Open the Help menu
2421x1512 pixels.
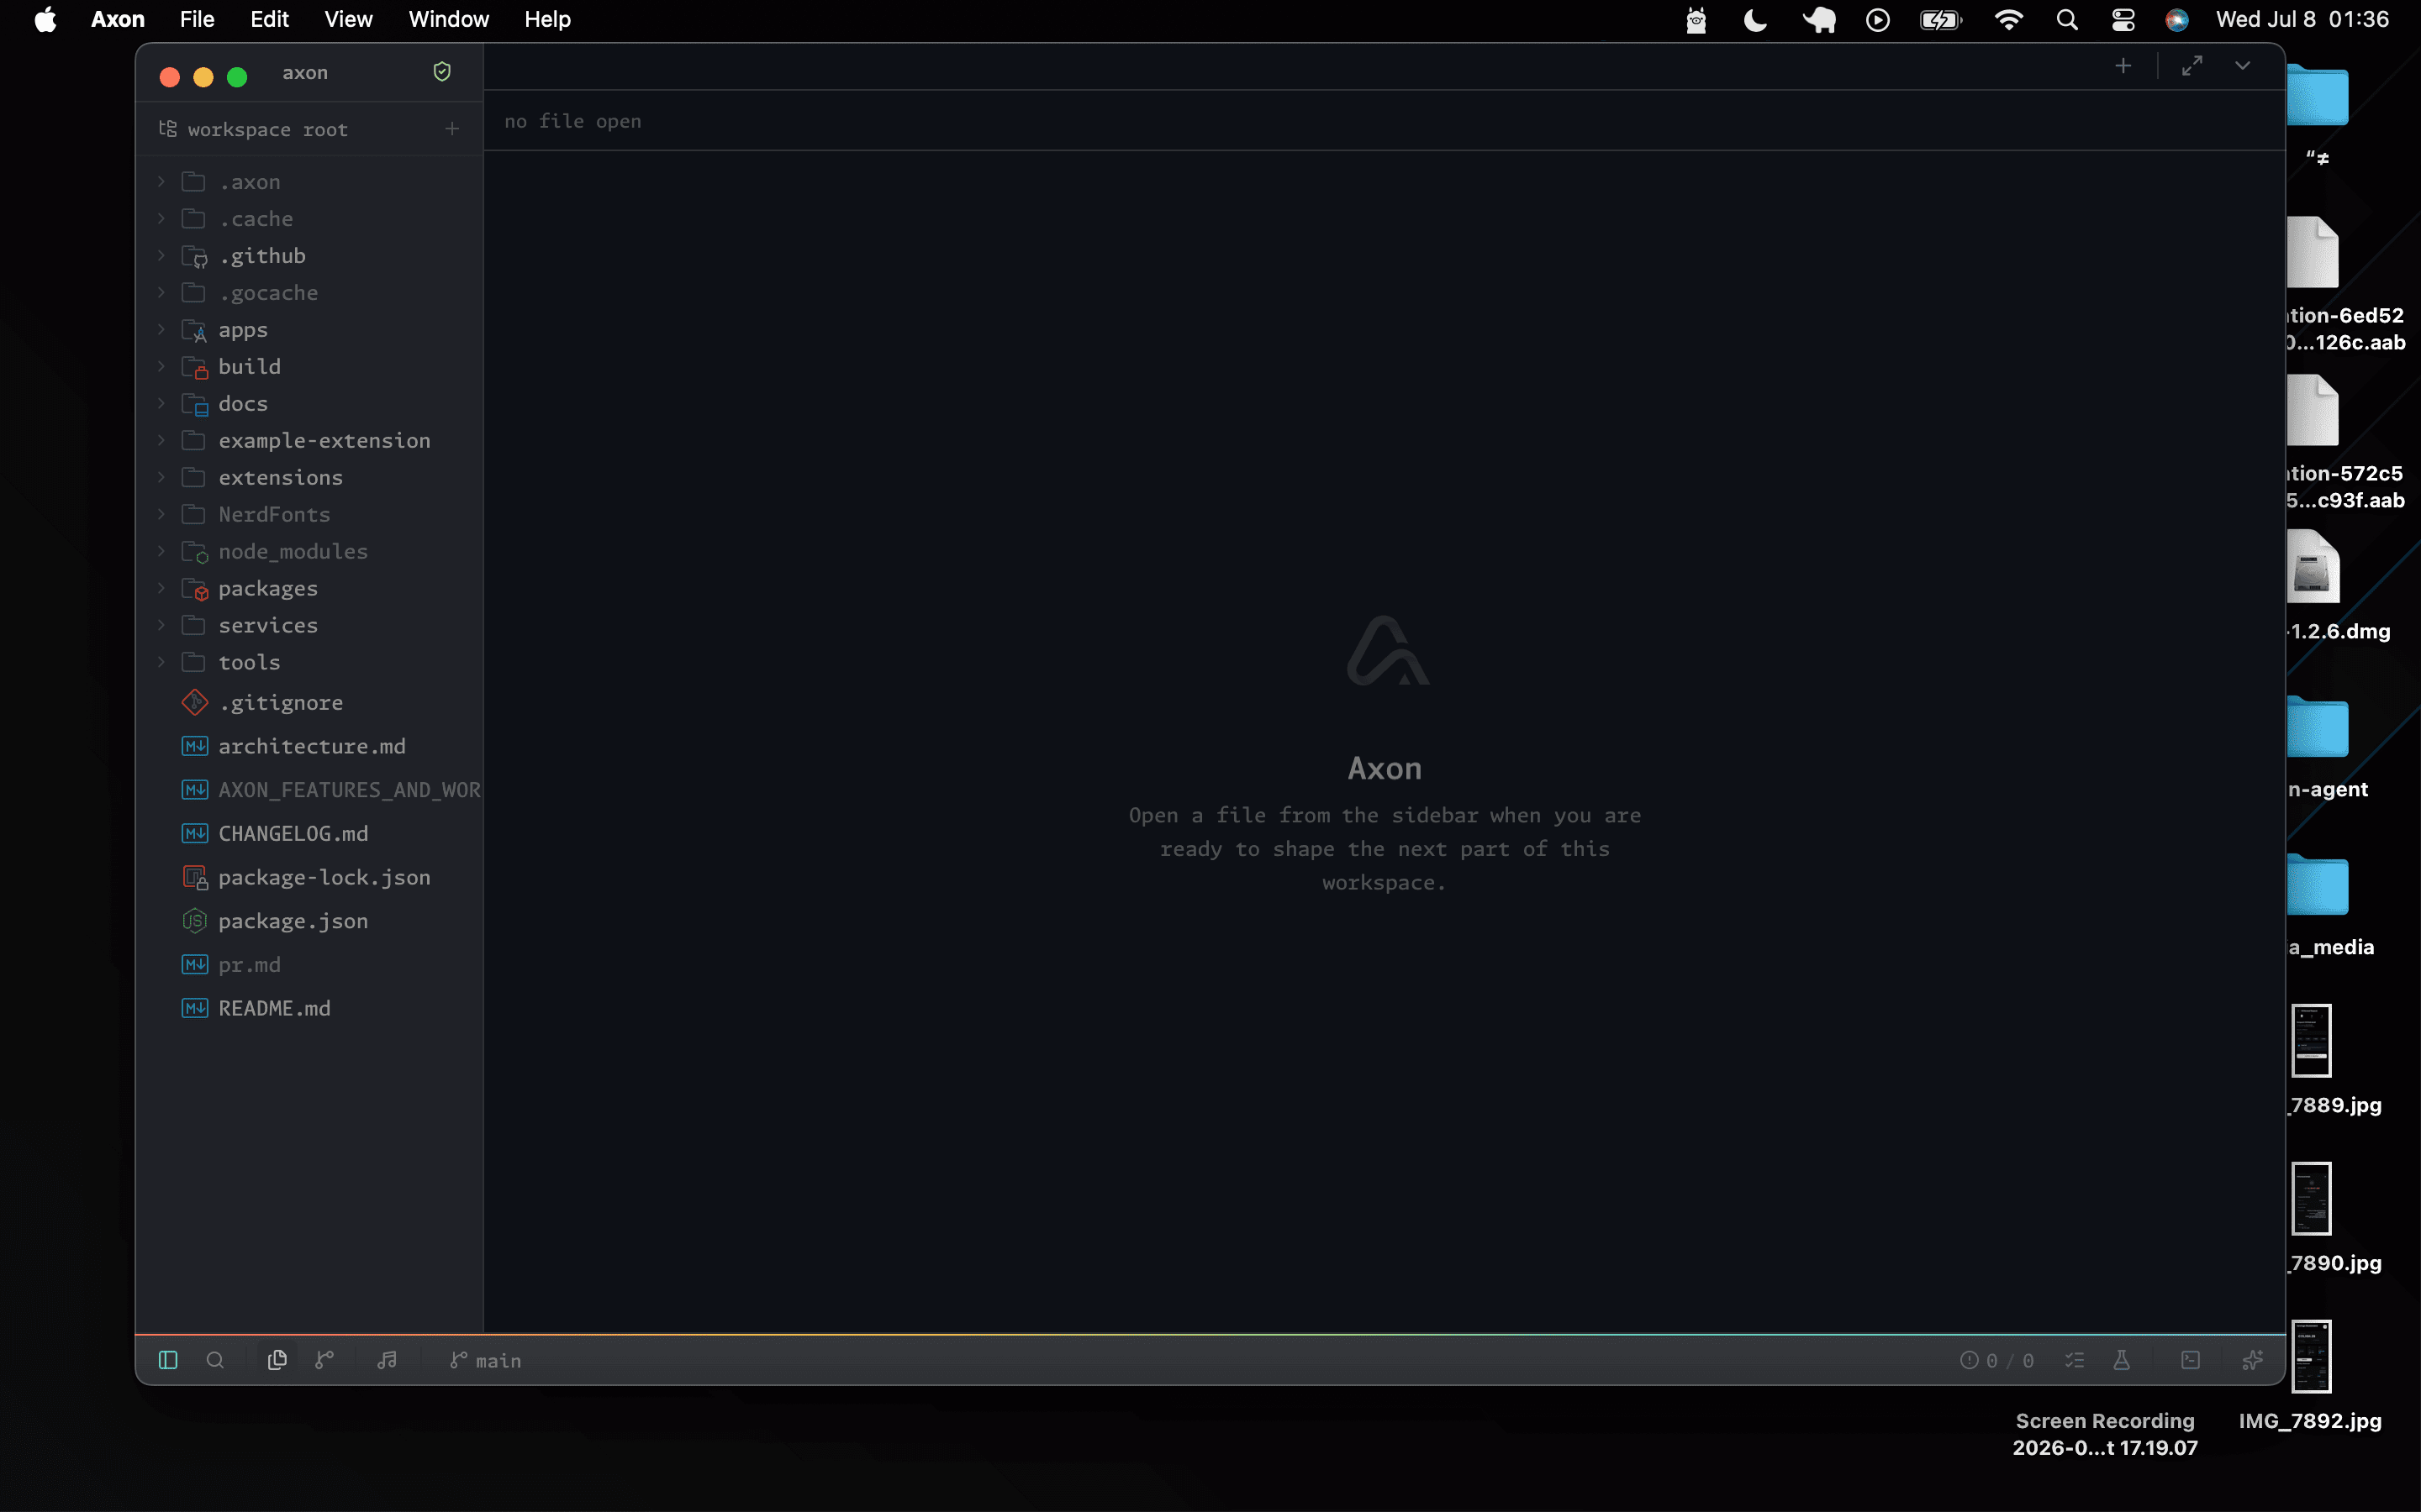(x=547, y=19)
